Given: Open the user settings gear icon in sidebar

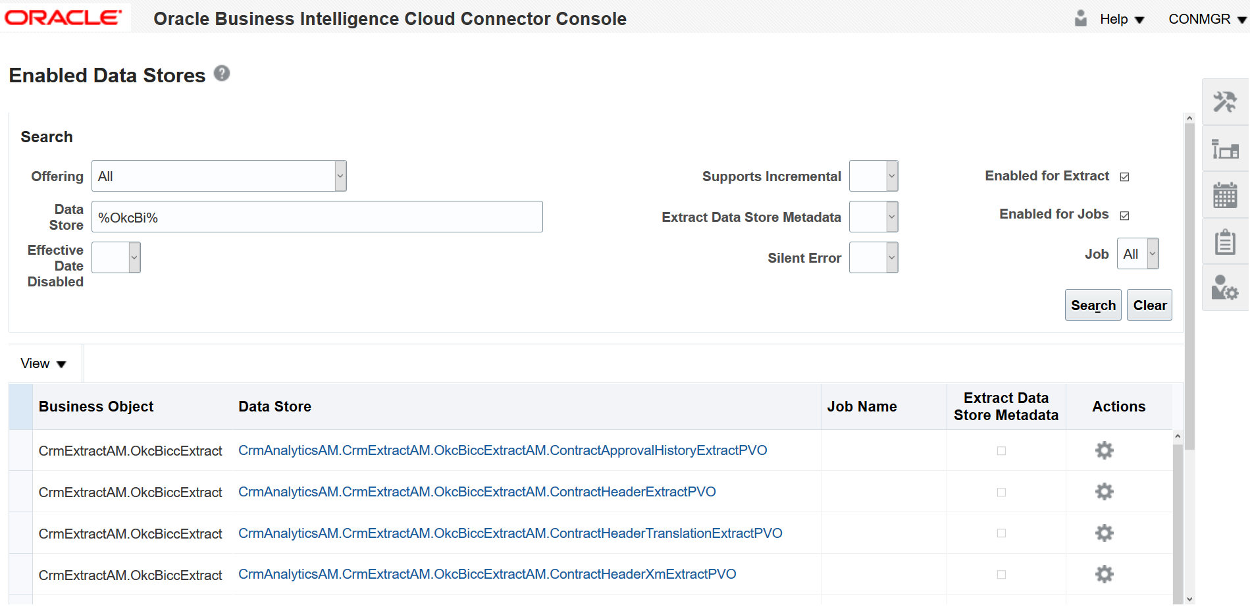Looking at the screenshot, I should 1225,288.
